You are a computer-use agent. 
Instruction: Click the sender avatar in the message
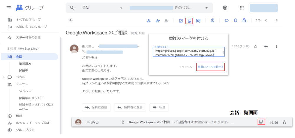point(74,49)
